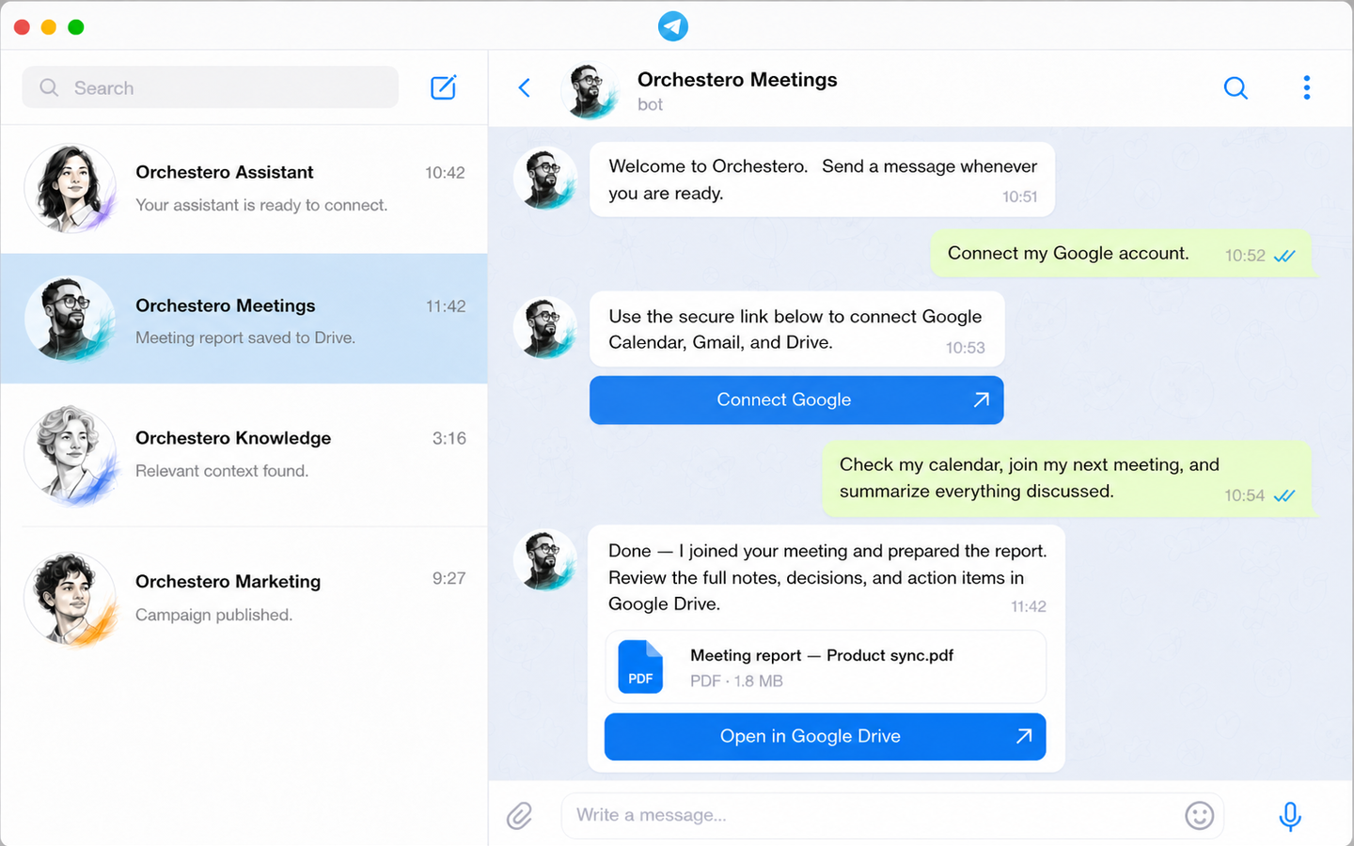Search within the Orchestero Meetings chat

[1236, 87]
